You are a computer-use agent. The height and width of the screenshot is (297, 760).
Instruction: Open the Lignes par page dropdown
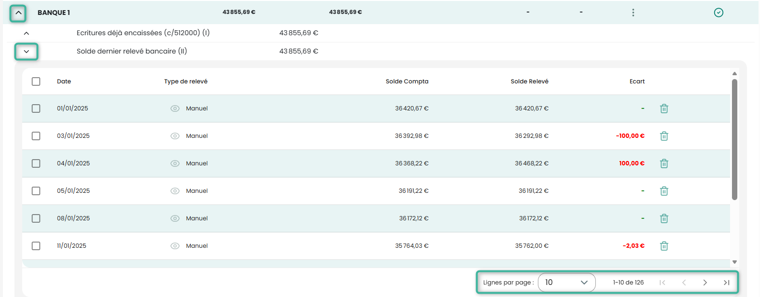pyautogui.click(x=566, y=283)
